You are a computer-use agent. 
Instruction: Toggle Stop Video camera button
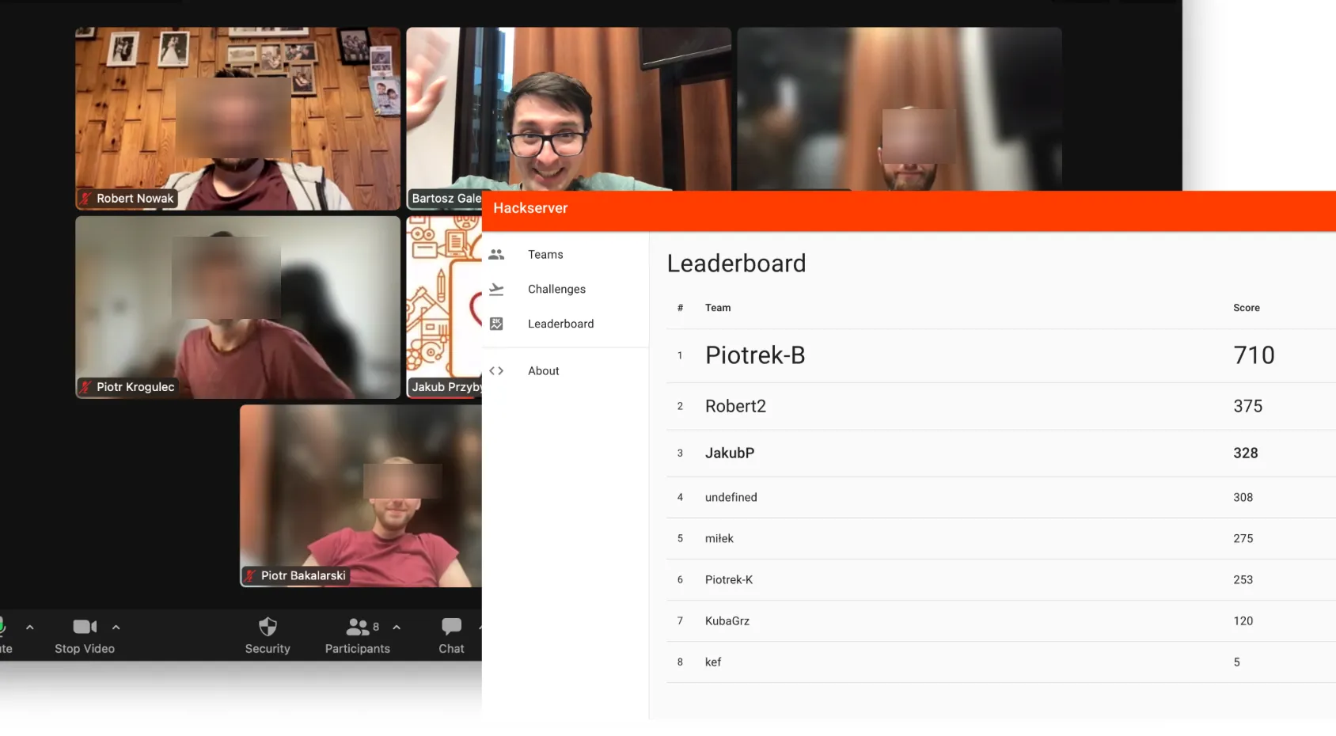(84, 628)
